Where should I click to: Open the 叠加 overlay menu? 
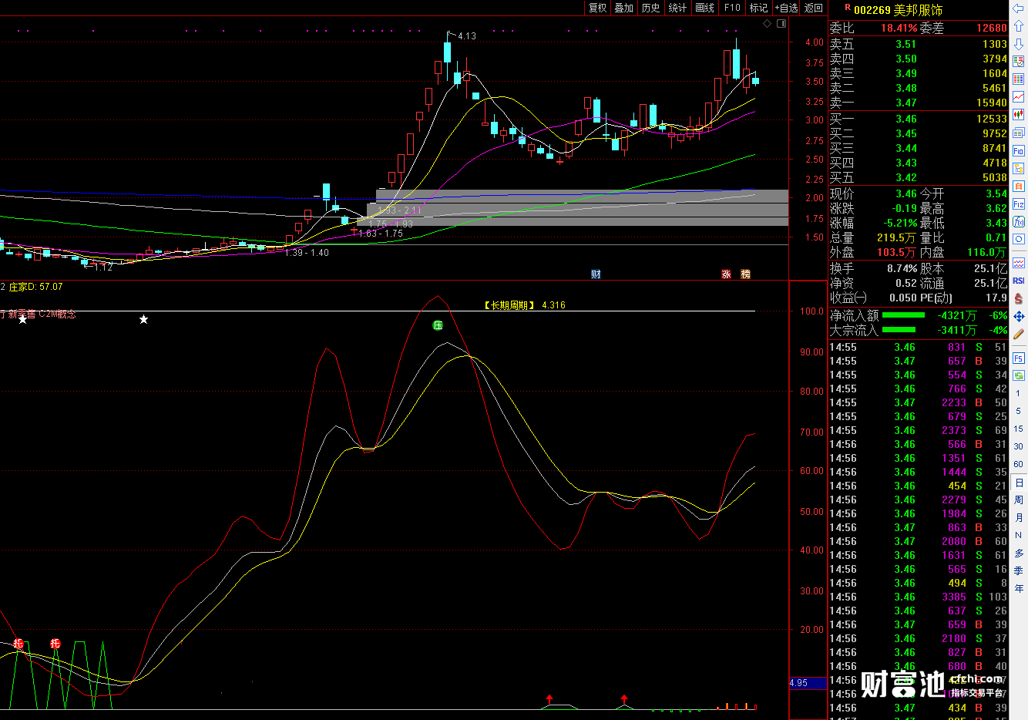[x=624, y=8]
